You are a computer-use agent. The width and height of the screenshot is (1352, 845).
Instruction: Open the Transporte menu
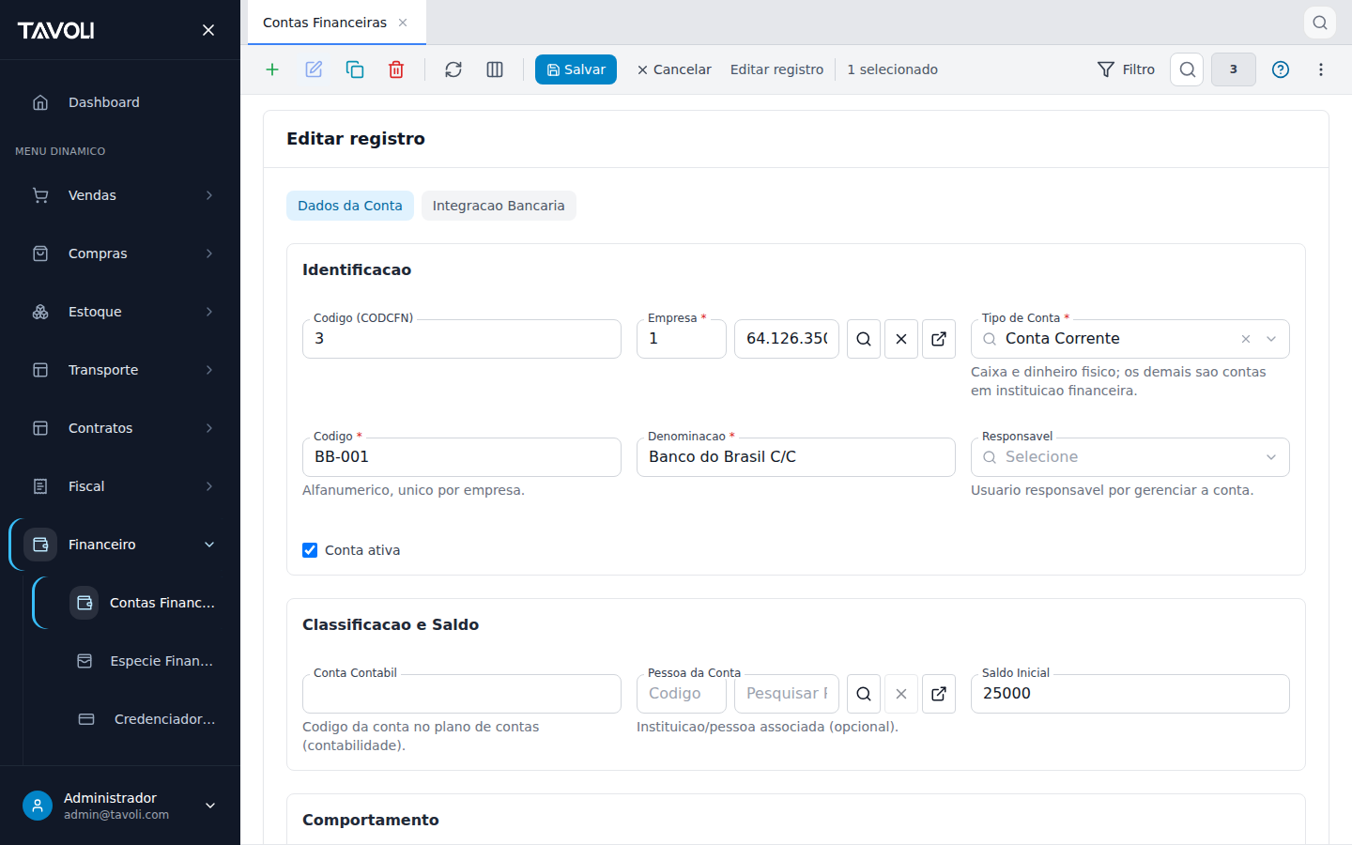coord(120,370)
